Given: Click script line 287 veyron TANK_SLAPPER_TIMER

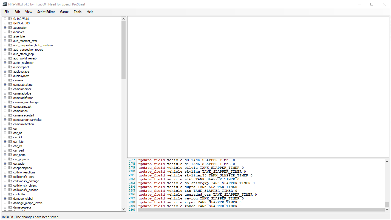Looking at the screenshot, I should pos(191,198).
